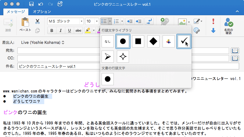Open the picture dropdown arrow
The image size is (244, 137).
189,22
